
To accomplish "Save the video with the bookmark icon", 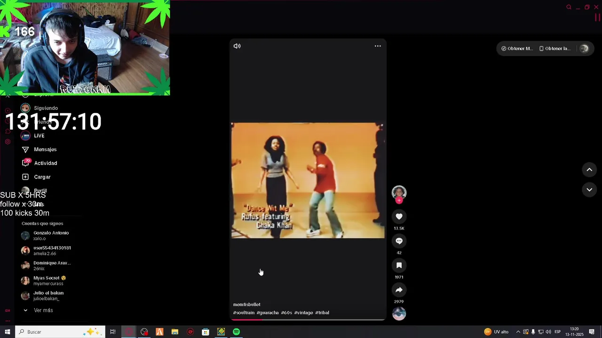I will [399, 265].
